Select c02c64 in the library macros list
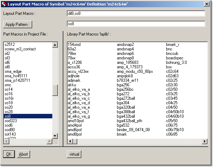Image resolution: width=213 pixels, height=167 pixels. (172, 71)
